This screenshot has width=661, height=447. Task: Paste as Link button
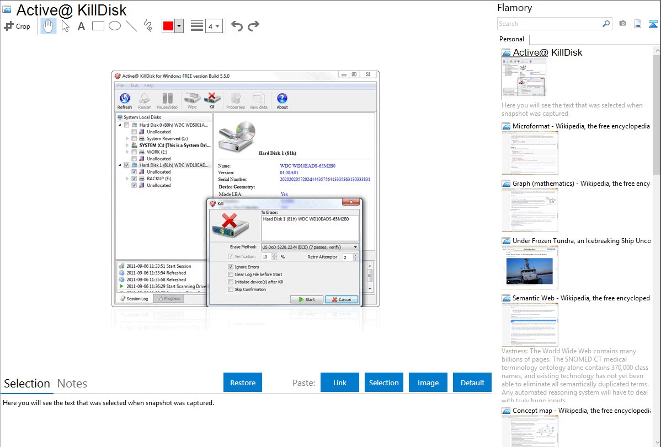pyautogui.click(x=340, y=383)
